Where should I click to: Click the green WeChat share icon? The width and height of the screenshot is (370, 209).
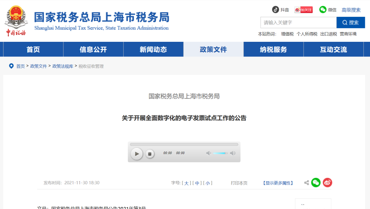(316, 183)
